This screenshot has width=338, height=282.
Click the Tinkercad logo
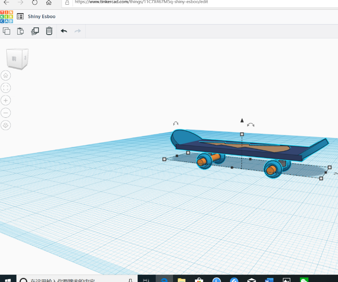(6, 16)
